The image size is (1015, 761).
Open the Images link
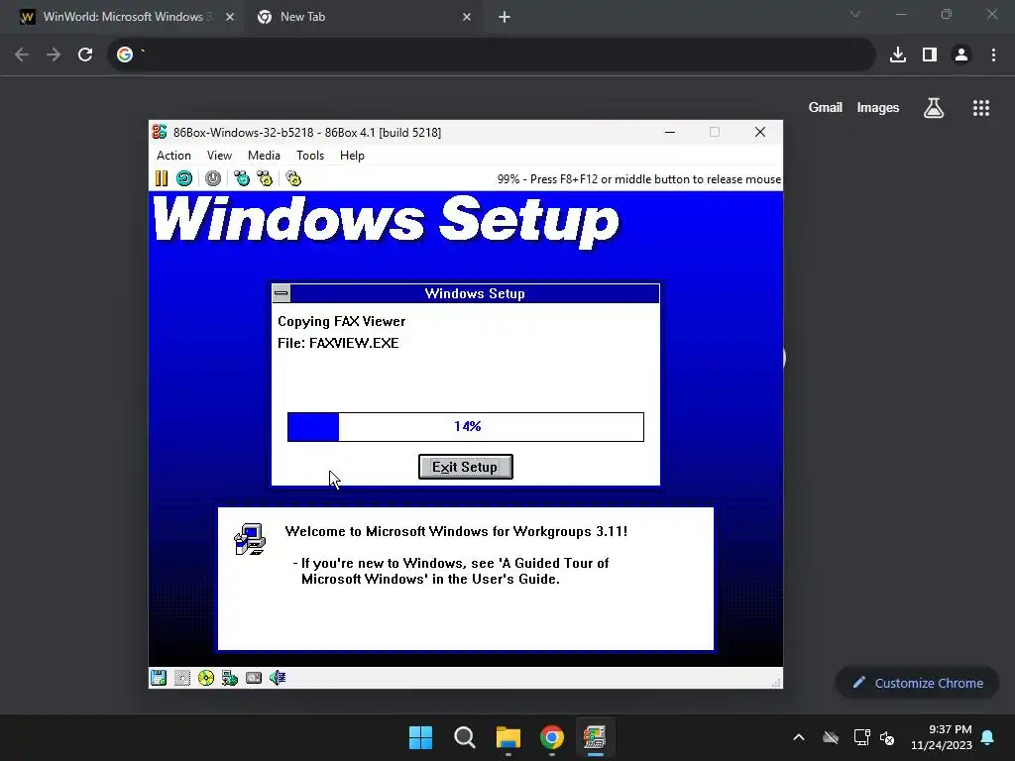point(878,107)
